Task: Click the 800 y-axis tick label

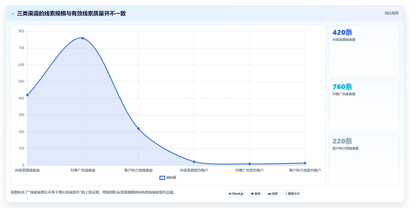Action: [x=21, y=31]
